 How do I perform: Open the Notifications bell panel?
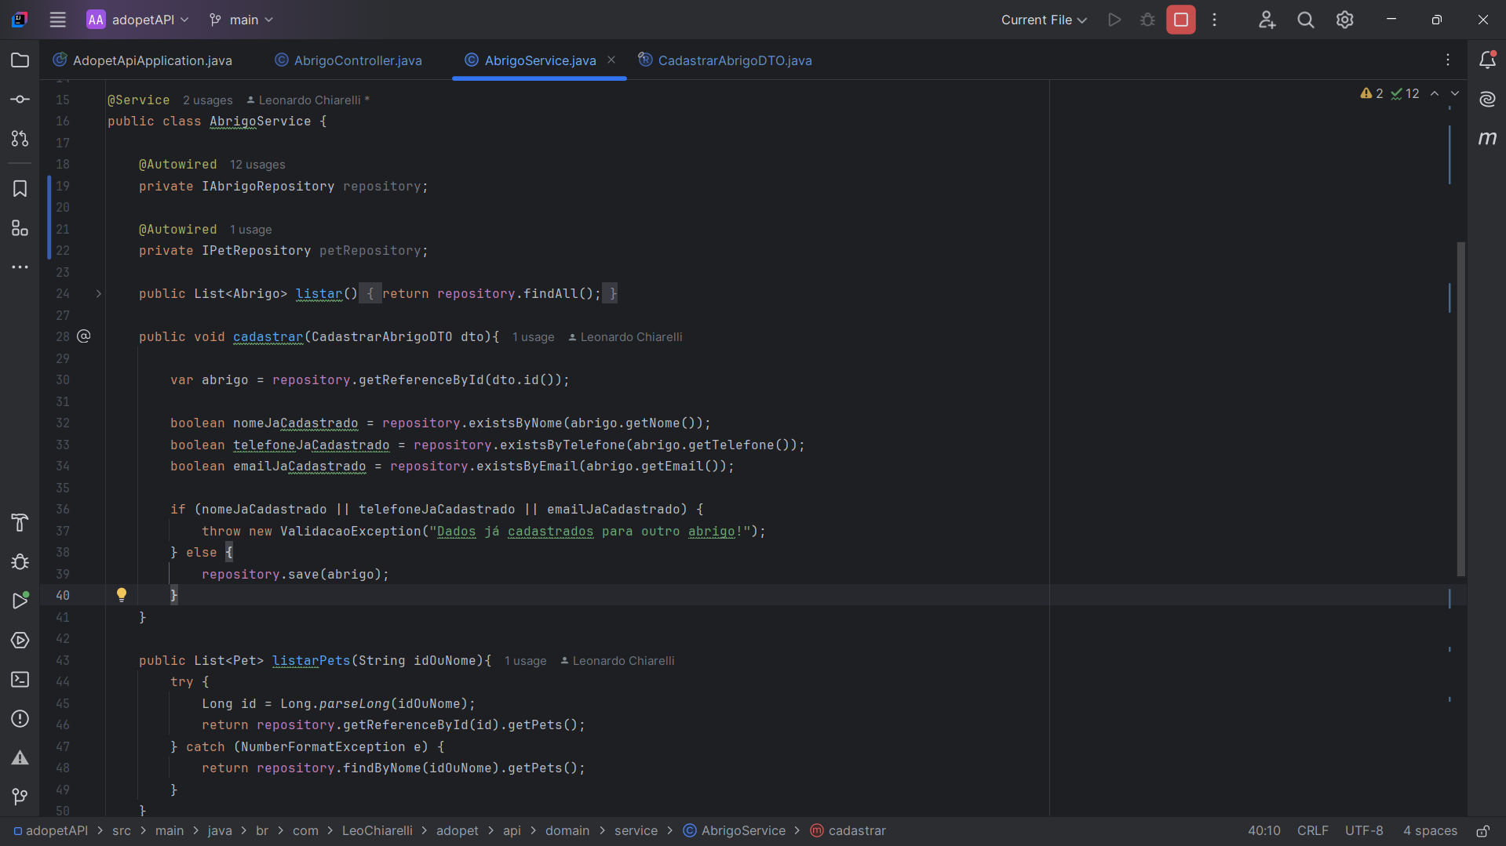click(x=1487, y=60)
